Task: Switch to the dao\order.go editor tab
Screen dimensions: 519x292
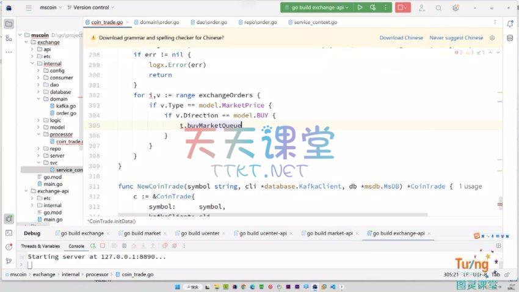Action: [x=208, y=22]
